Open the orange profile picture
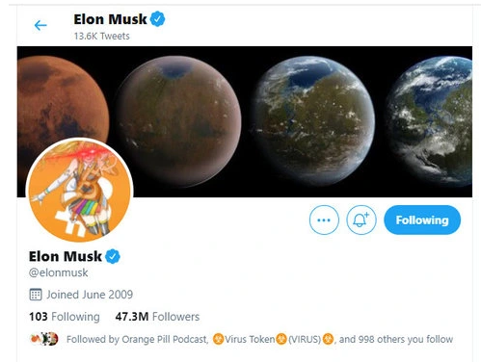This screenshot has width=481, height=362. 79,192
